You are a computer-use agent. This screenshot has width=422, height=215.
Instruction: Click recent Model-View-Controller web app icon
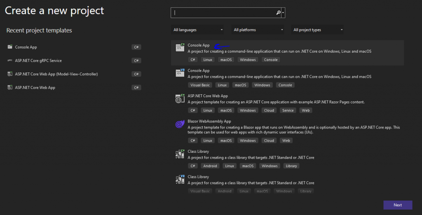click(10, 74)
